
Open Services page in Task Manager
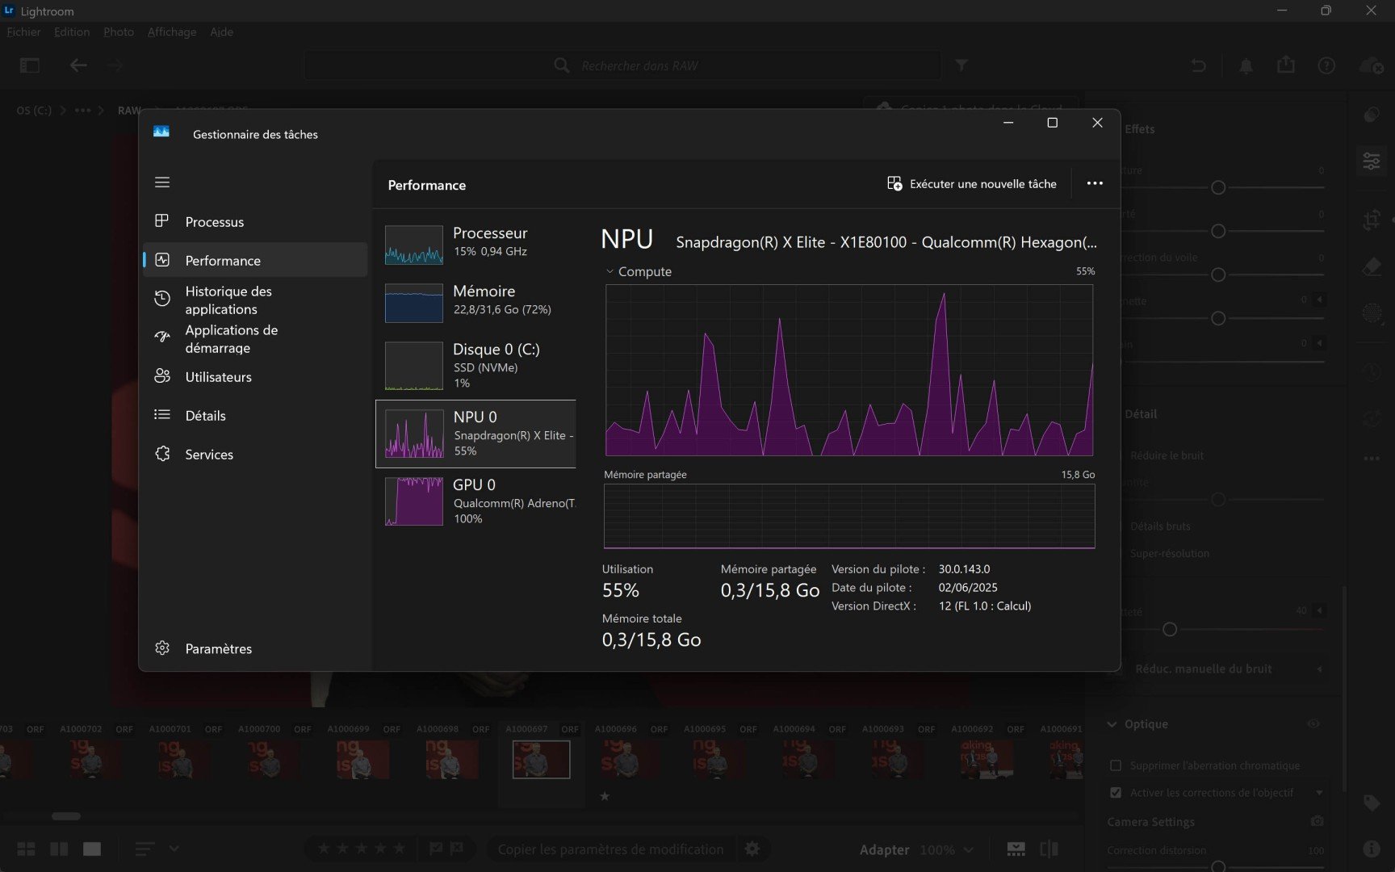click(255, 455)
